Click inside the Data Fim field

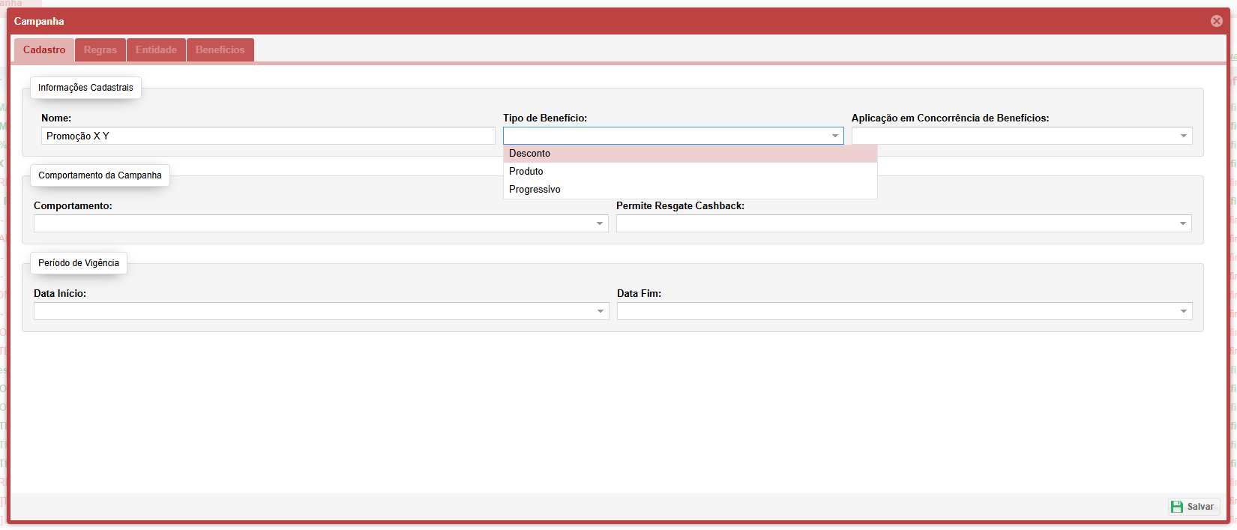coord(896,311)
